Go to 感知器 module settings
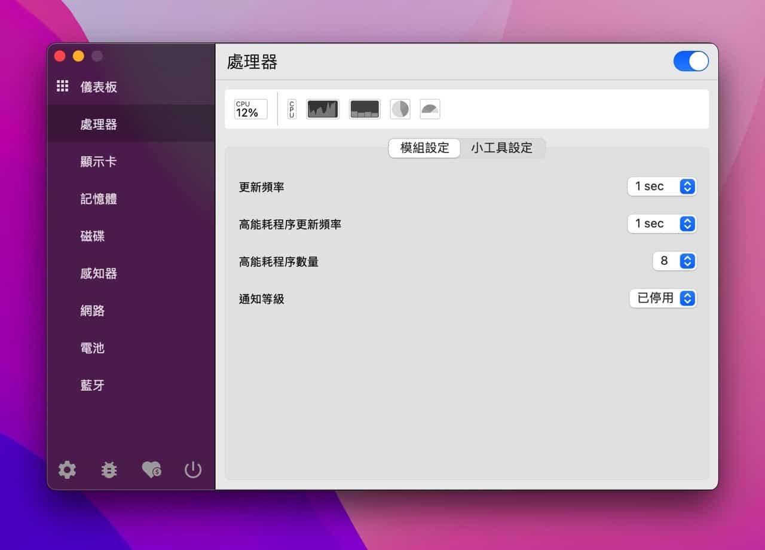This screenshot has height=550, width=765. 131,273
